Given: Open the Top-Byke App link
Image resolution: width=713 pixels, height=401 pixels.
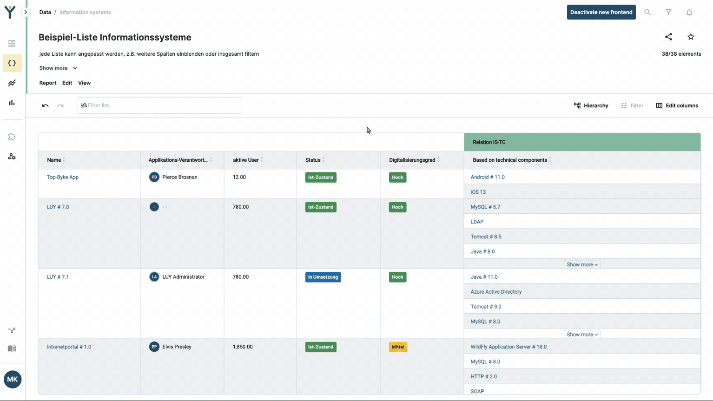Looking at the screenshot, I should point(63,177).
